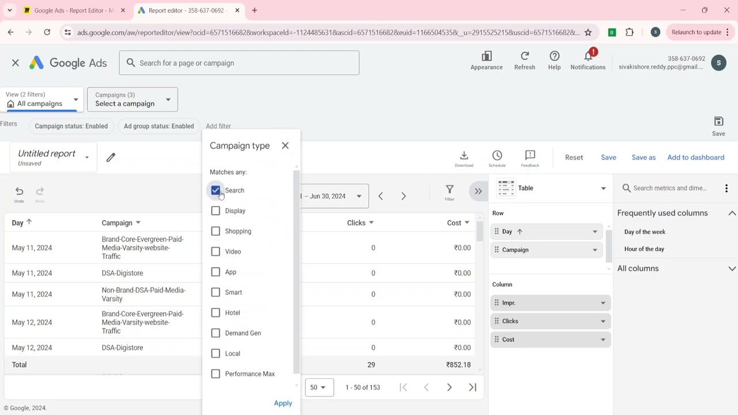Check the Display campaign type
This screenshot has width=738, height=415.
point(216,211)
